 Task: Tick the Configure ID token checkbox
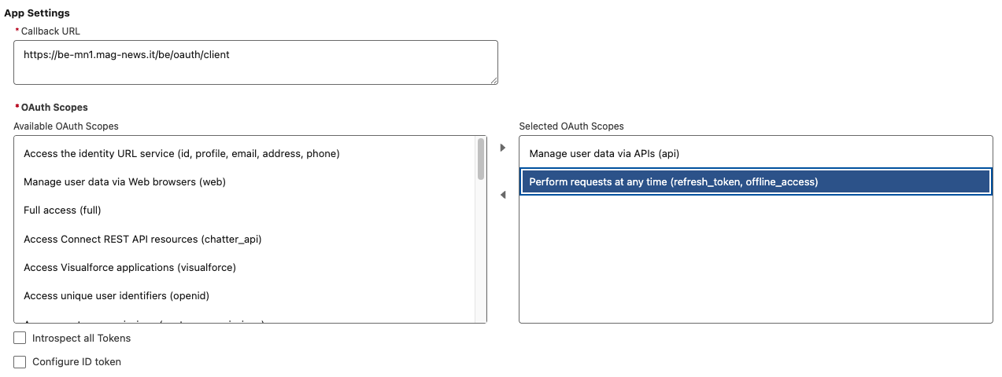coord(20,362)
